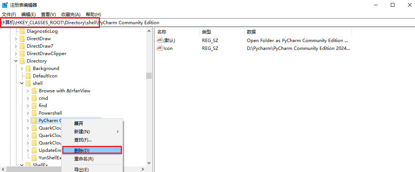Select the (默认) string value icon

(x=160, y=40)
